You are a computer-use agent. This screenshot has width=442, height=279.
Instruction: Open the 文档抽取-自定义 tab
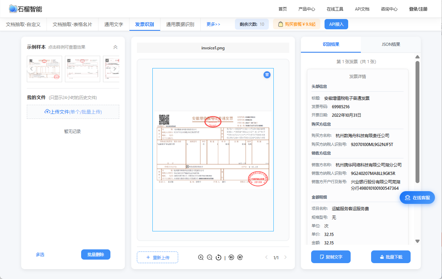(x=23, y=24)
